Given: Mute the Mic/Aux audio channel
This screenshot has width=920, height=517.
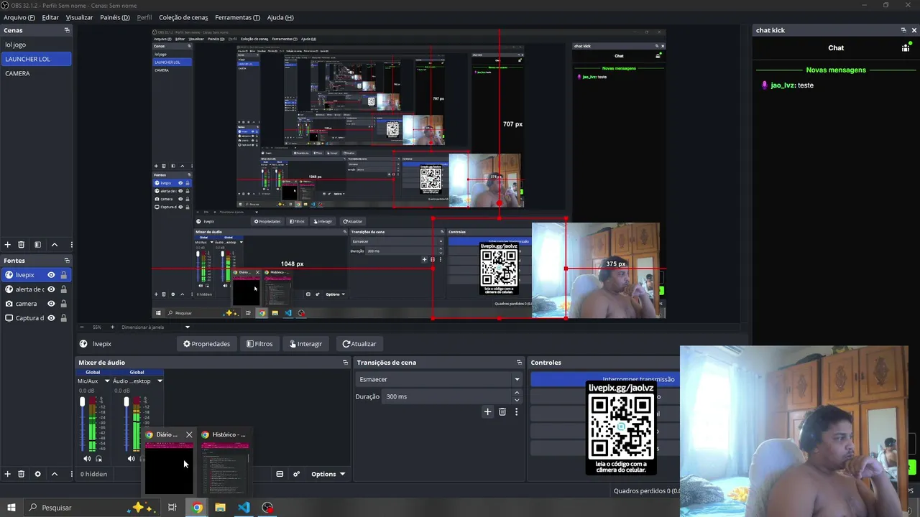Looking at the screenshot, I should pos(87,458).
